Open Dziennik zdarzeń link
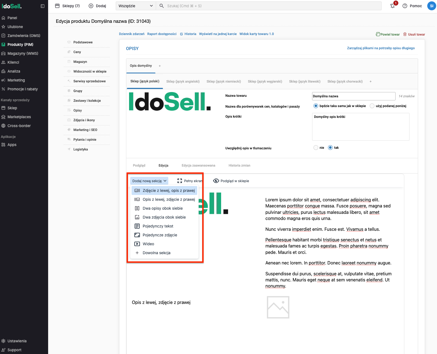Image resolution: width=437 pixels, height=354 pixels. pos(132,34)
